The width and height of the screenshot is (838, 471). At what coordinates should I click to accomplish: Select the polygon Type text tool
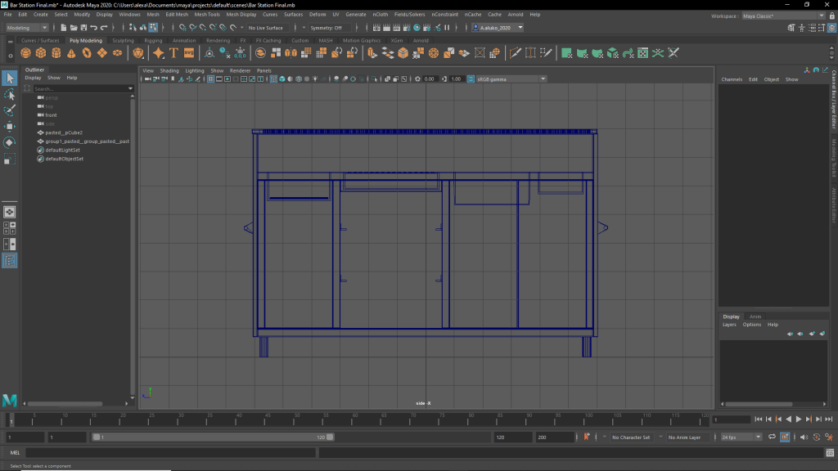[x=173, y=53]
